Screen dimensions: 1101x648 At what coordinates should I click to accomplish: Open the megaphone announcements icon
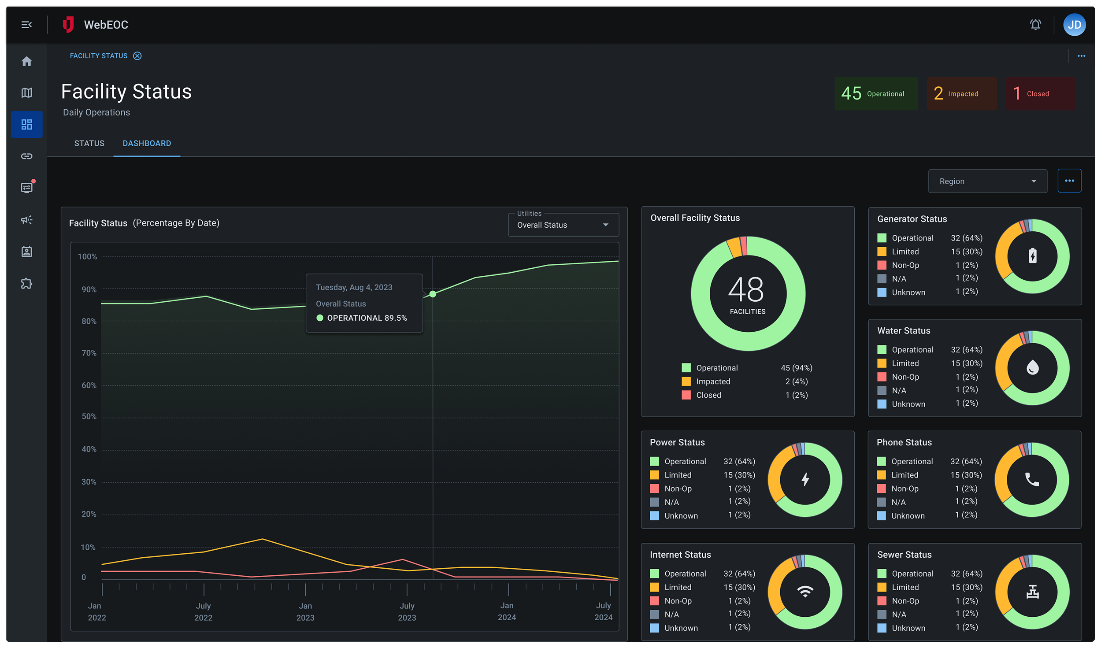[x=26, y=220]
